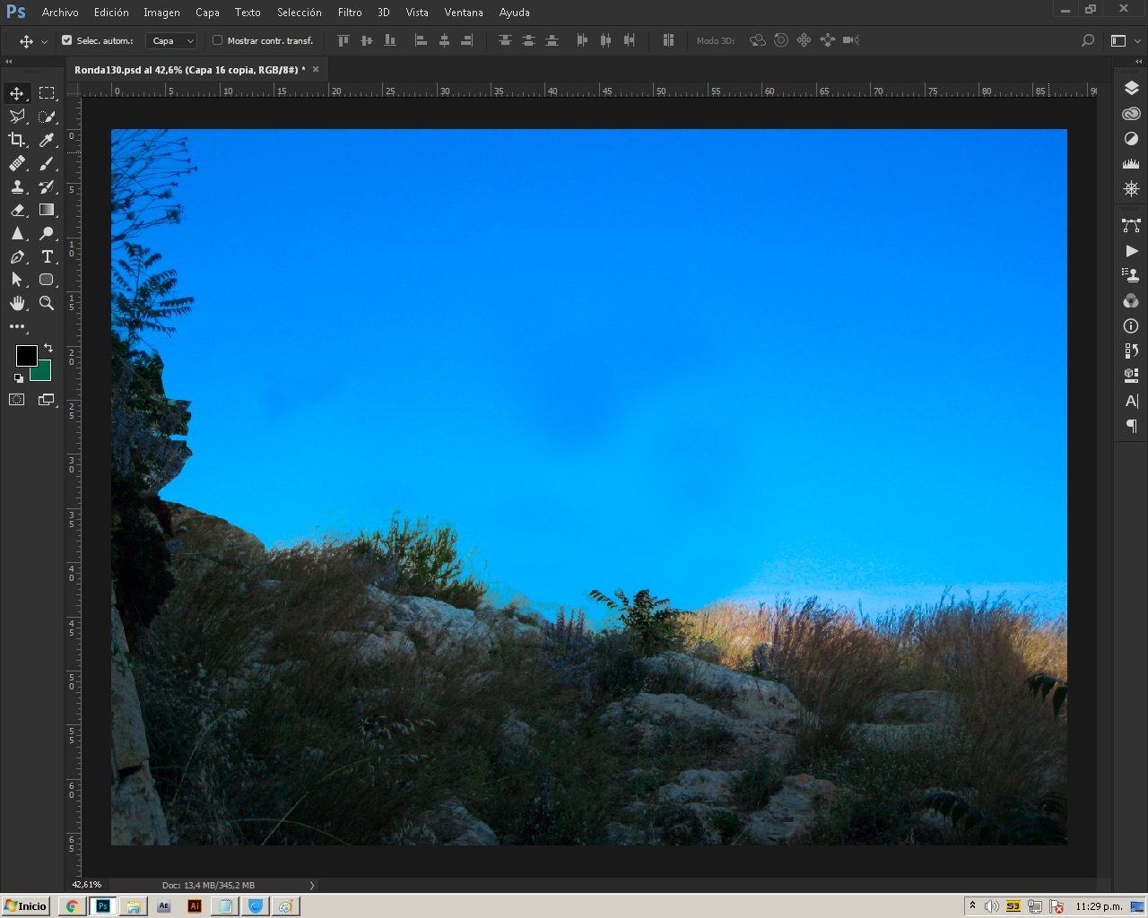Image resolution: width=1148 pixels, height=918 pixels.
Task: Collapse the toolbox double-arrow
Action: pos(9,62)
